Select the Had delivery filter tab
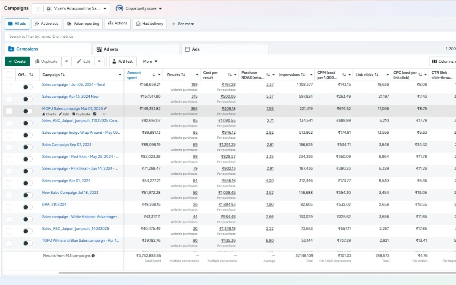This screenshot has height=285, width=456. [149, 24]
